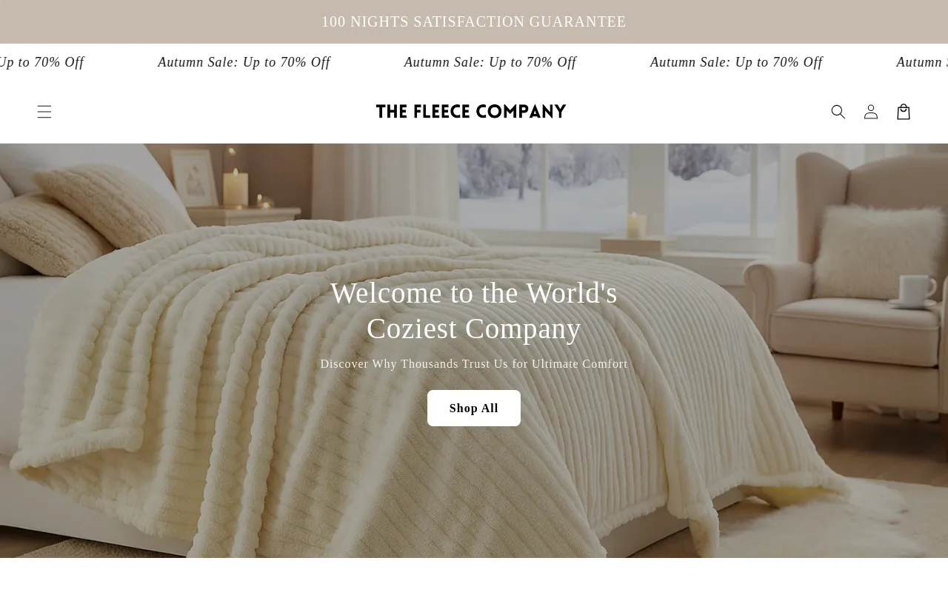Click the account login person icon
The image size is (948, 592).
[x=871, y=112]
